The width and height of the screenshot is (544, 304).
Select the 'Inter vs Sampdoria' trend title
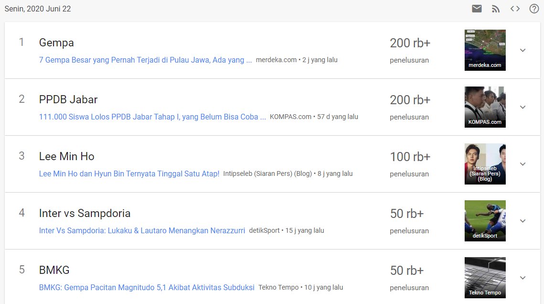[85, 214]
